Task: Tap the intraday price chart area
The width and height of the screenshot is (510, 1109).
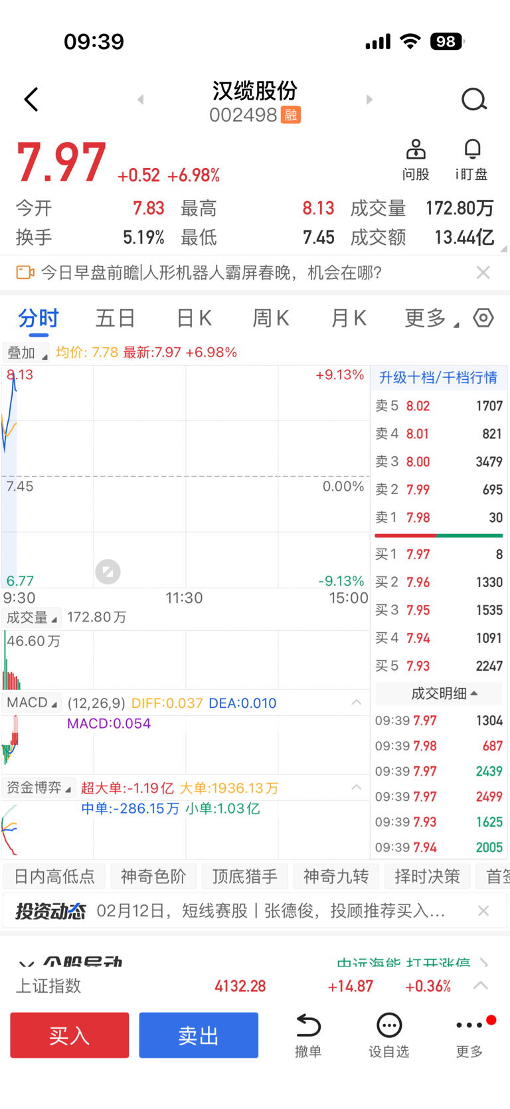Action: (x=185, y=477)
